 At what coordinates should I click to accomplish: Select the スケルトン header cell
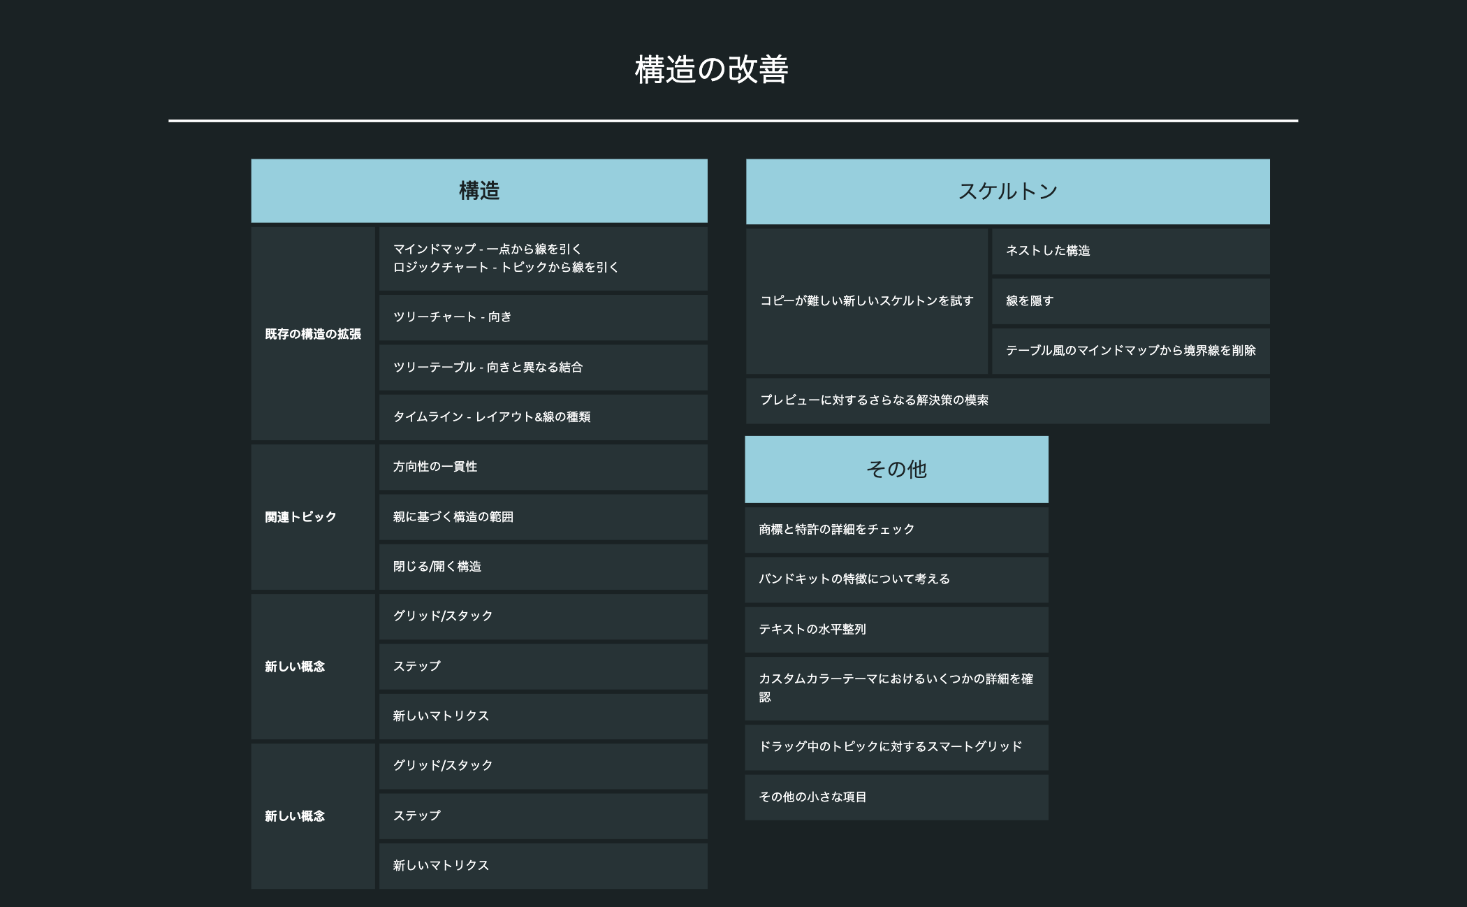(x=1007, y=191)
